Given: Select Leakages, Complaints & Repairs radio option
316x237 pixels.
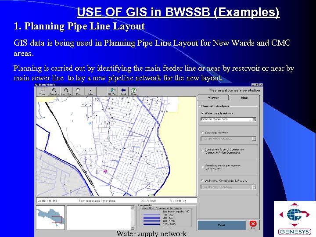Looking at the screenshot, I should (x=202, y=181).
